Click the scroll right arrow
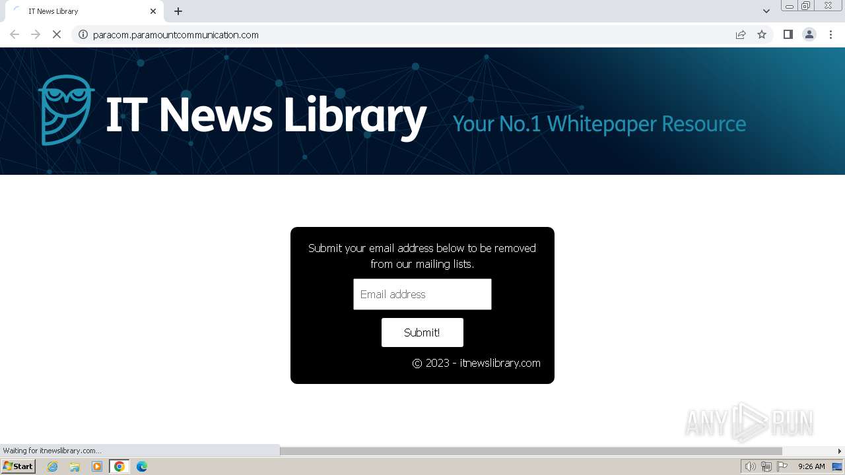This screenshot has width=845, height=475. coord(840,451)
